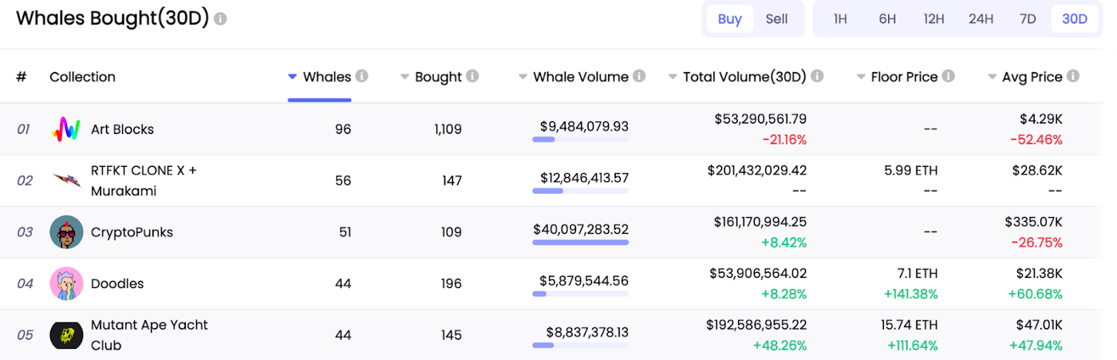
Task: Click the $12,846,413.57 whale volume value
Action: pyautogui.click(x=584, y=177)
